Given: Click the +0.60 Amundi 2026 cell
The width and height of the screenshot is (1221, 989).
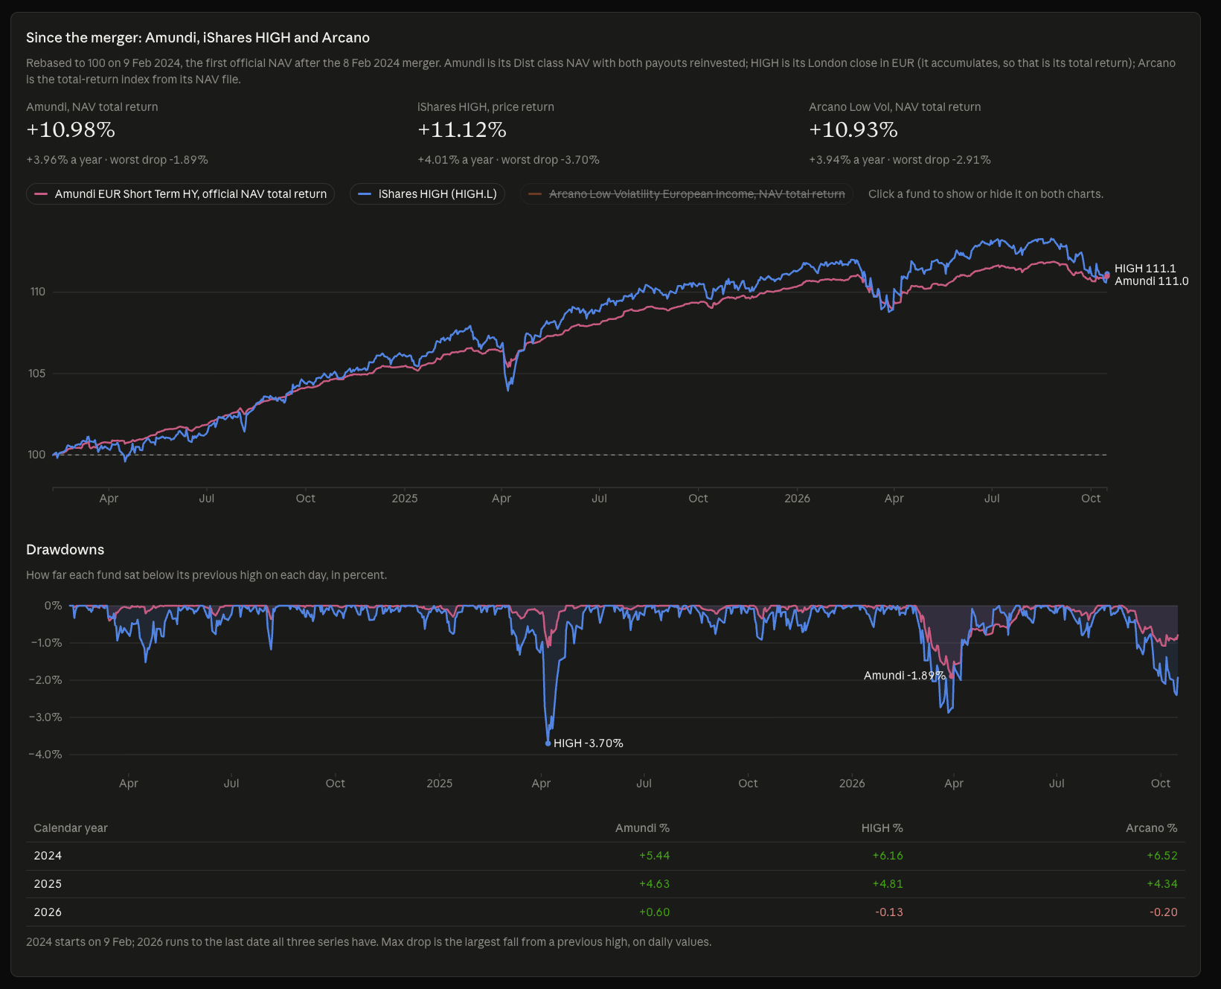Looking at the screenshot, I should tap(655, 912).
